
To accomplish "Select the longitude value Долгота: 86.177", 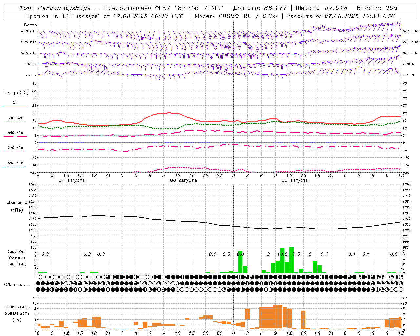I will coord(260,8).
